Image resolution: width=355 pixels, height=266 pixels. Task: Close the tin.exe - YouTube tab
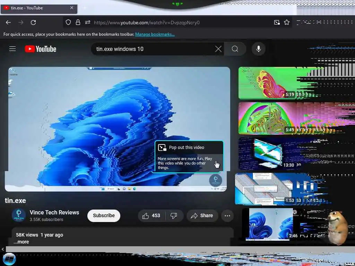click(72, 8)
